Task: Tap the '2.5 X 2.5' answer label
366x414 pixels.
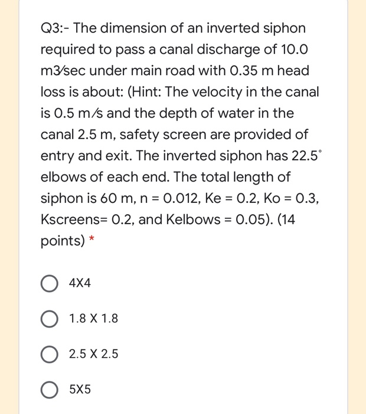Action: [x=93, y=354]
